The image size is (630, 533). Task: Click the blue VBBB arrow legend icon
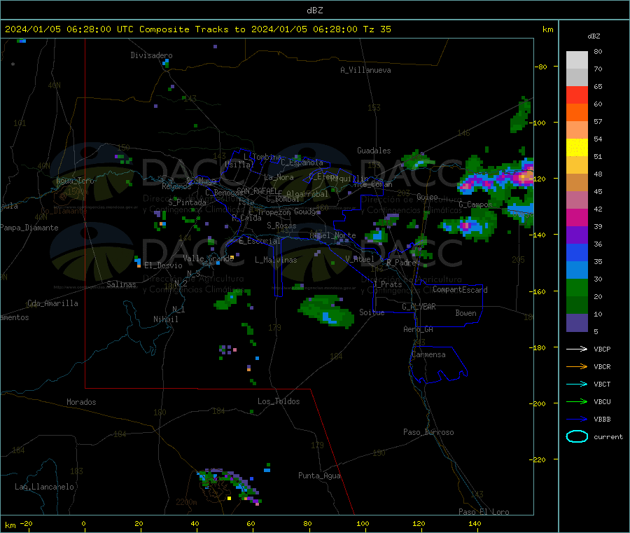coord(577,420)
